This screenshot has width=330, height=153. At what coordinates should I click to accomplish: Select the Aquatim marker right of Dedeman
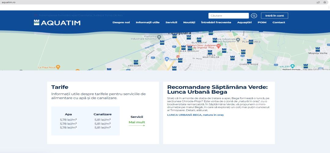point(180,60)
